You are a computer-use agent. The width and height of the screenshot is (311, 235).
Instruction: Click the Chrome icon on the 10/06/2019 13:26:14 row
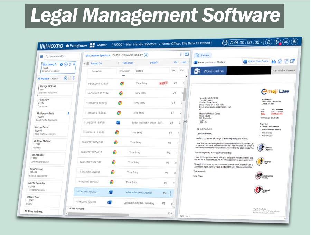121,93
